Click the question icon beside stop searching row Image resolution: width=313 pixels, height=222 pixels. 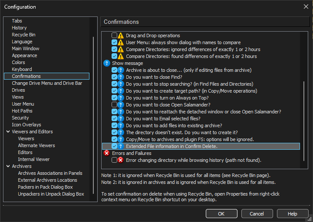121,84
